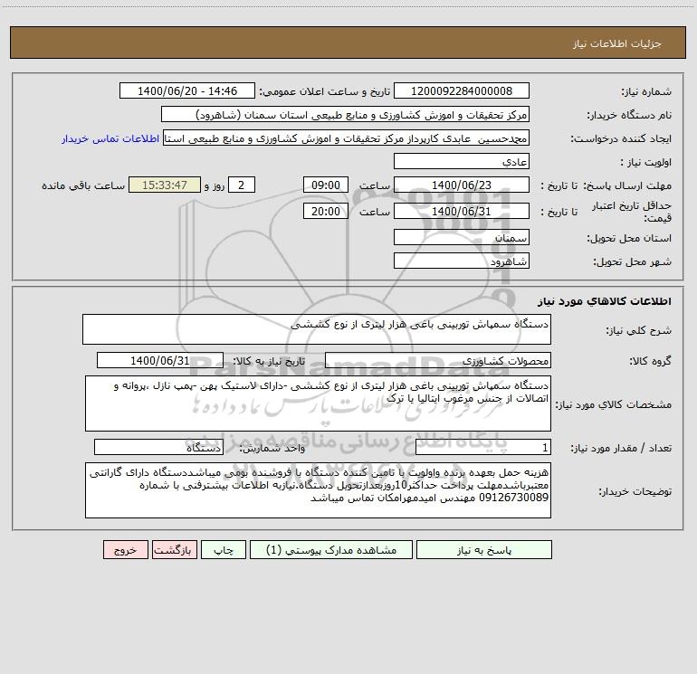697x674 pixels.
Task: Click 'مشخصات کالای مورد نیاز:' label
Action: tap(614, 404)
